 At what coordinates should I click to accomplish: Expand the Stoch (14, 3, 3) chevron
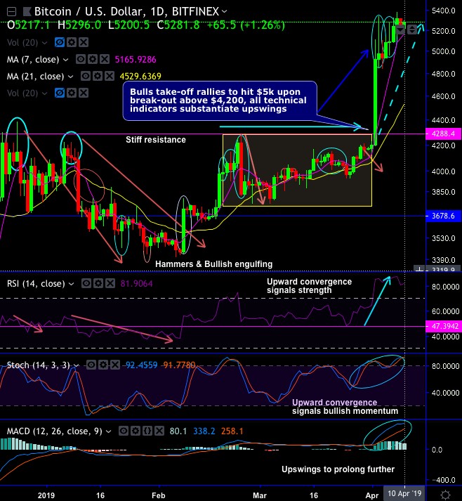tap(76, 365)
